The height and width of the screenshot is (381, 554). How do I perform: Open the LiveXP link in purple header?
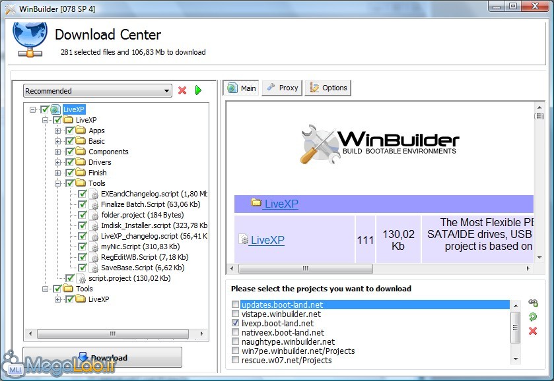coord(281,204)
